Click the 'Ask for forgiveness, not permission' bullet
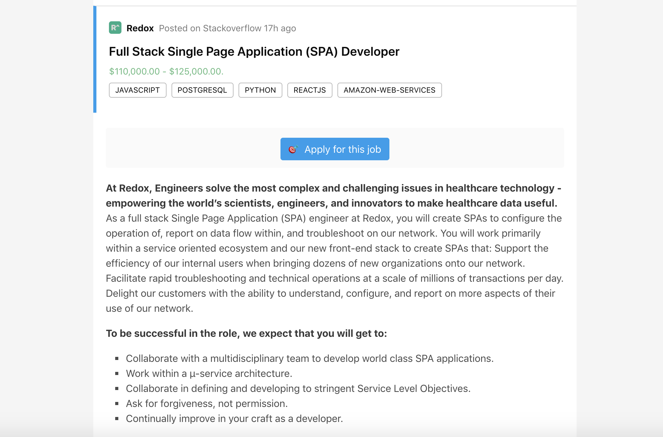 [207, 404]
